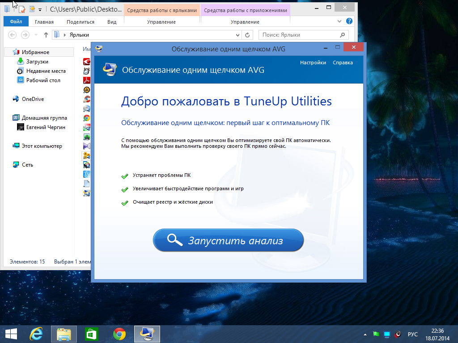Open File Explorer from the taskbar
Image resolution: width=458 pixels, height=343 pixels.
64,334
